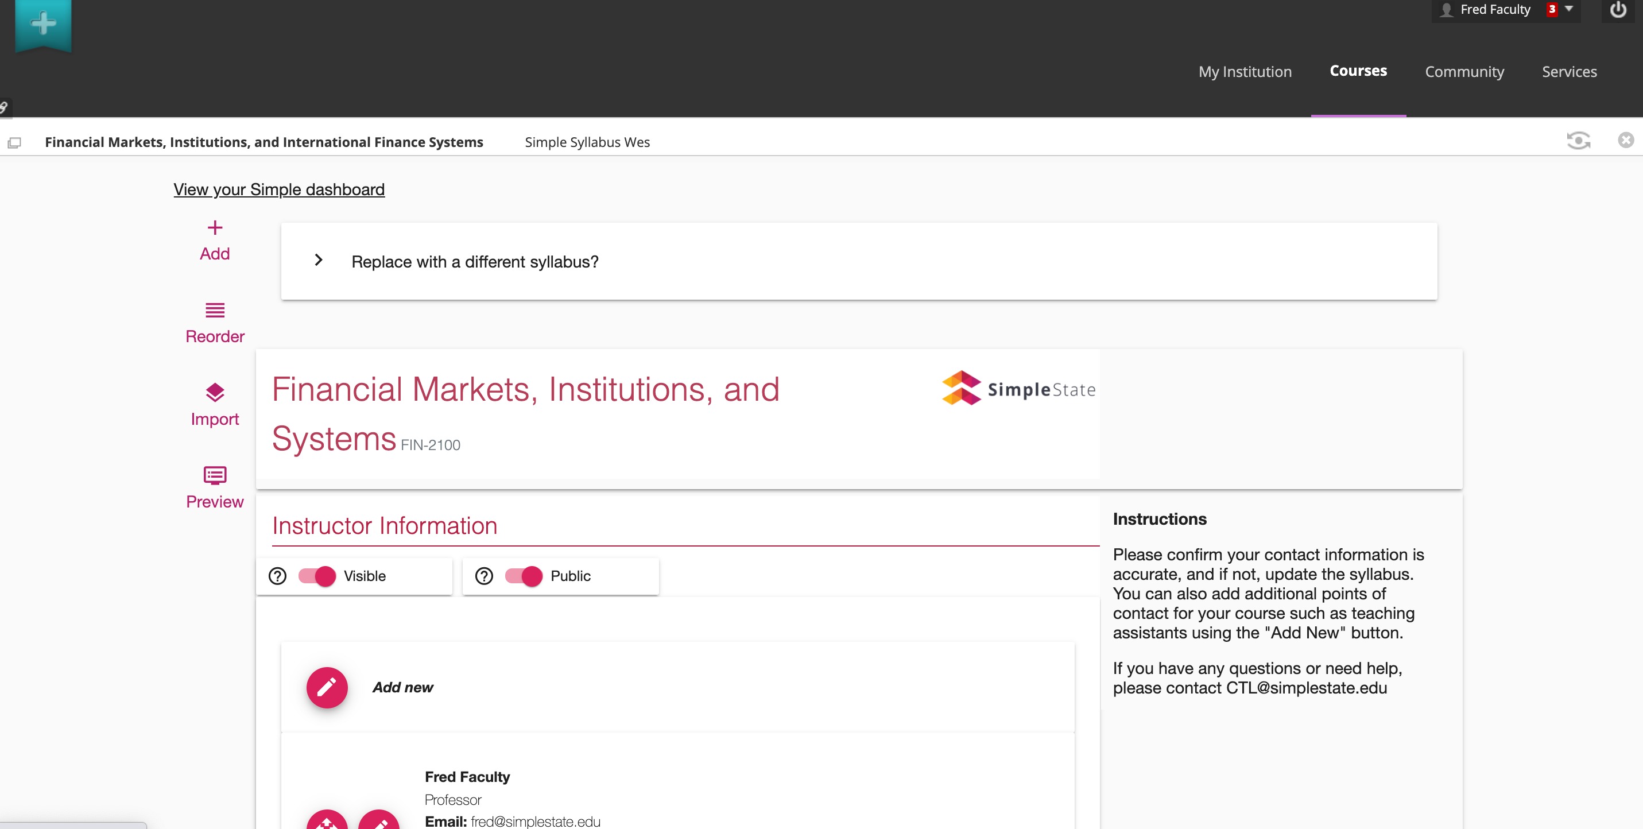Open the Community tab
Viewport: 1643px width, 829px height.
(x=1464, y=71)
